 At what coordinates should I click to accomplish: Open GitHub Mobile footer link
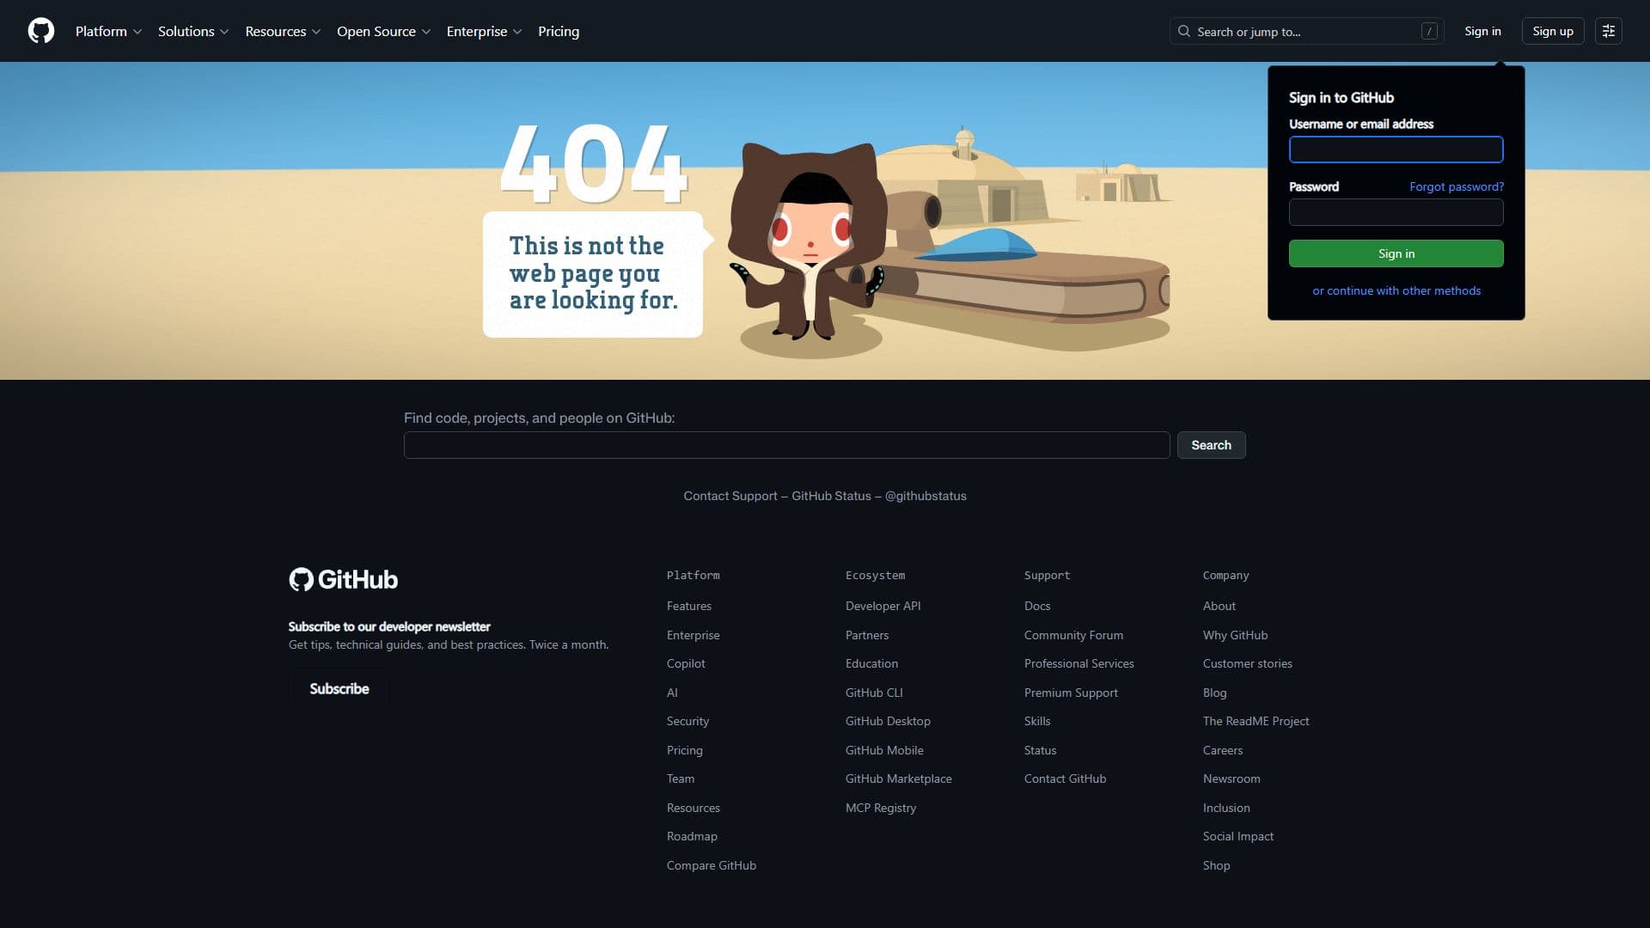[884, 750]
